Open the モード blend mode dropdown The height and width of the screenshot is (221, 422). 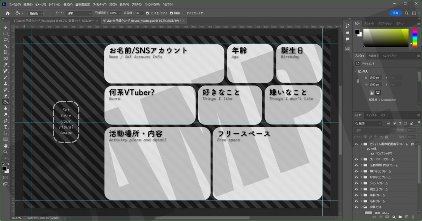(79, 13)
